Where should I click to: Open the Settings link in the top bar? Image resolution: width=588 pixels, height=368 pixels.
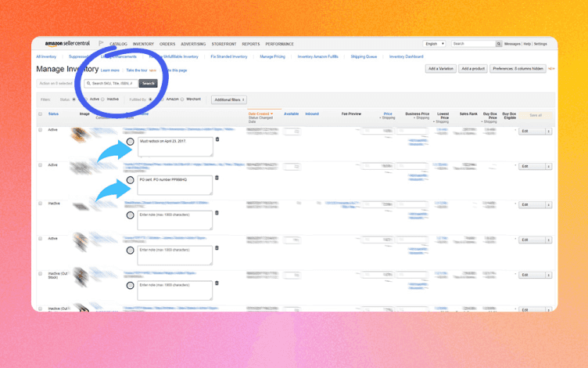point(540,44)
